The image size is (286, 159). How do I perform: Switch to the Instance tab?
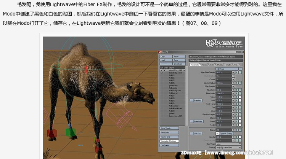pyautogui.click(x=205, y=65)
